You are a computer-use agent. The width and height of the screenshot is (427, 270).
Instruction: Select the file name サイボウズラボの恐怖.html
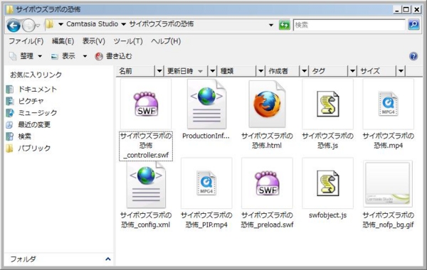point(267,141)
